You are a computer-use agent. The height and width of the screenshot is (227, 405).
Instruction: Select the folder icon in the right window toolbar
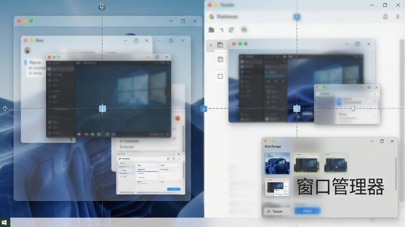pyautogui.click(x=211, y=30)
